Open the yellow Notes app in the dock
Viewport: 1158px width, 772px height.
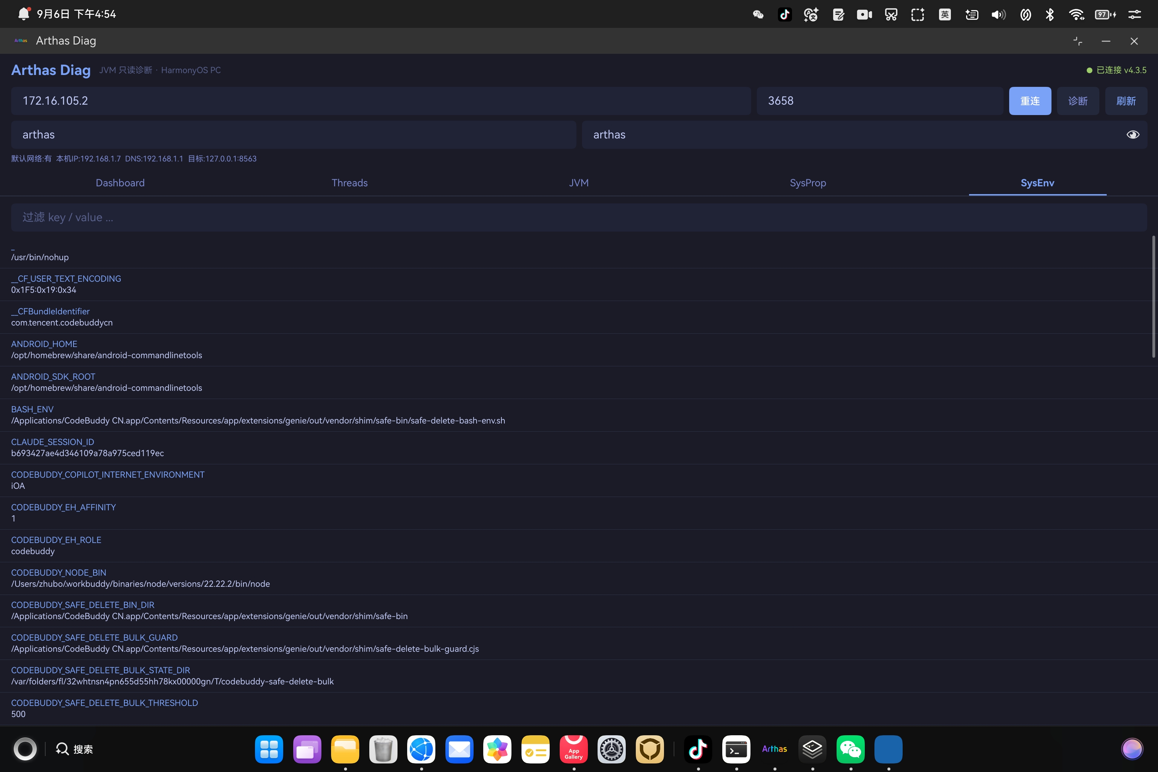coord(535,749)
